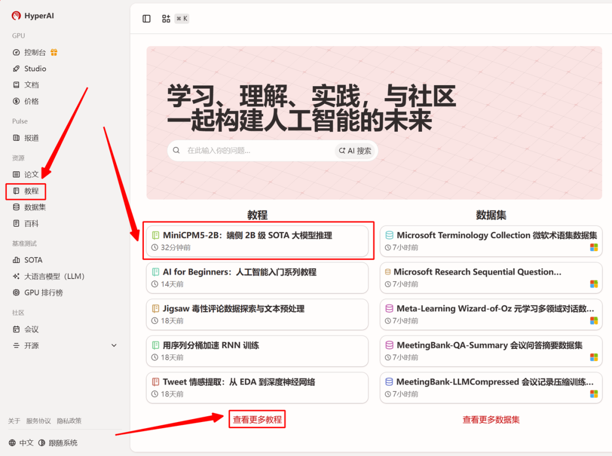The image size is (612, 456).
Task: Click the chip icon beside GPU 排行榜
Action: point(16,292)
